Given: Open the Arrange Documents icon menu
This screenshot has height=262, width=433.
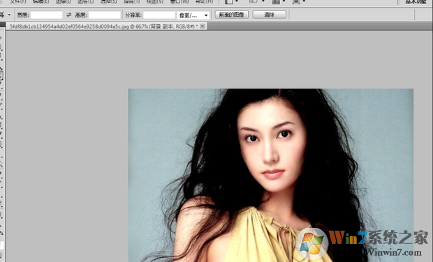Looking at the screenshot, I should pyautogui.click(x=278, y=1).
